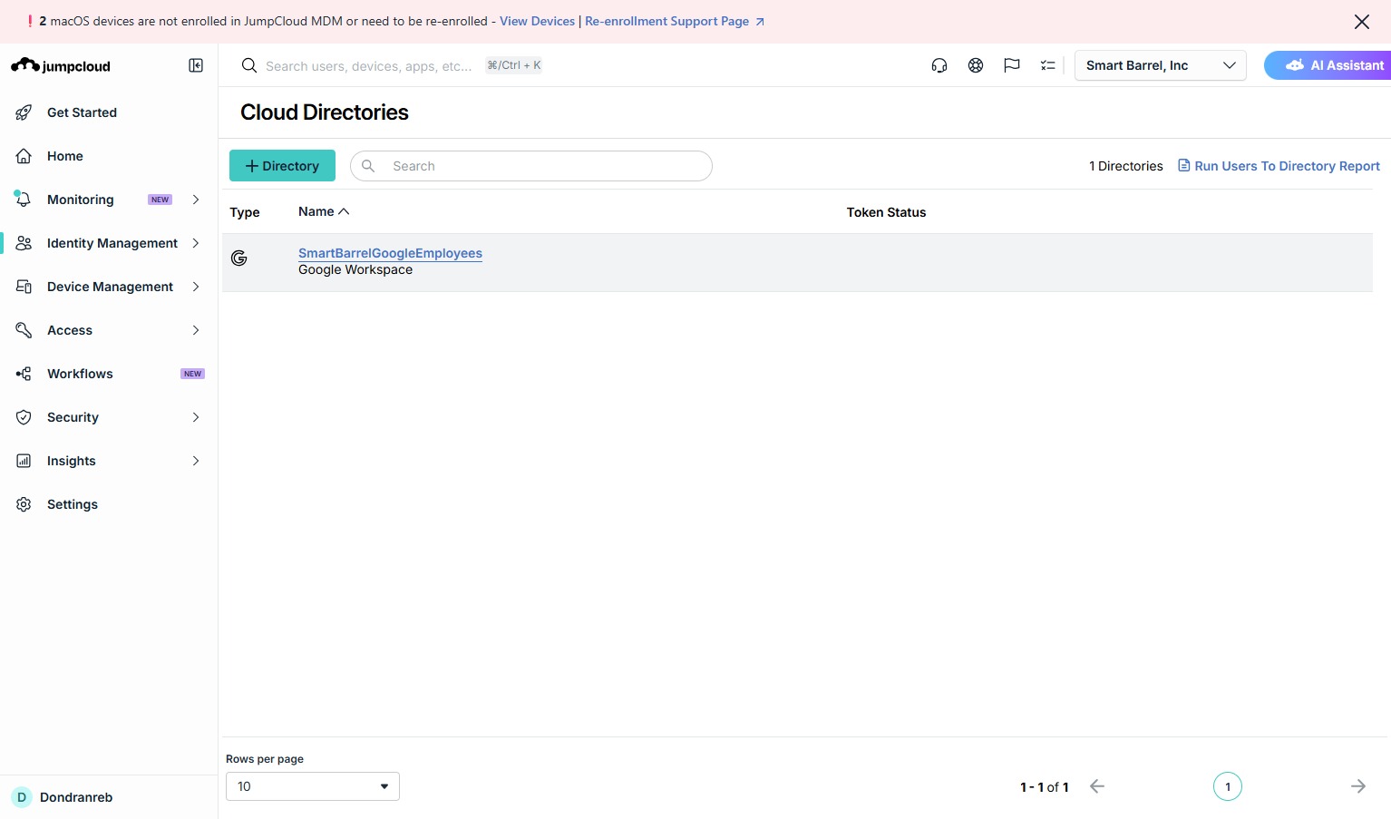Click the flag announcements icon
The height and width of the screenshot is (819, 1391).
(1012, 65)
